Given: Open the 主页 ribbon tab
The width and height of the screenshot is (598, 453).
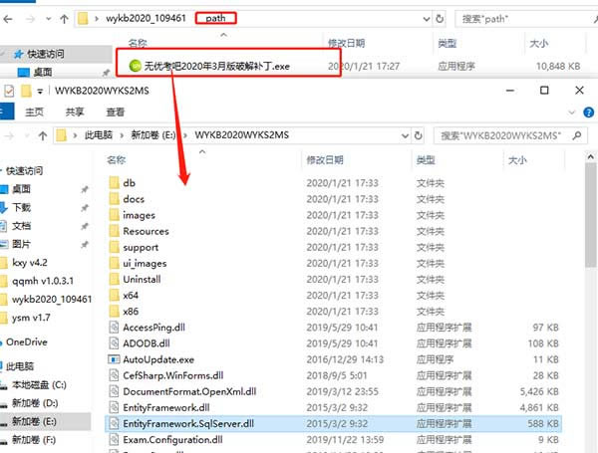Looking at the screenshot, I should pos(34,113).
